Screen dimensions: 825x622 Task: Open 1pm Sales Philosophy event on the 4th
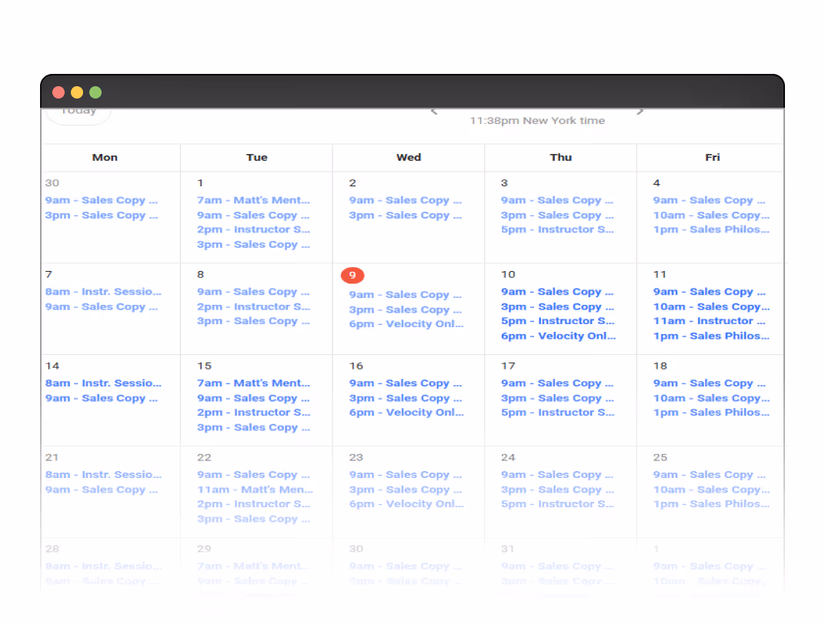pos(710,229)
